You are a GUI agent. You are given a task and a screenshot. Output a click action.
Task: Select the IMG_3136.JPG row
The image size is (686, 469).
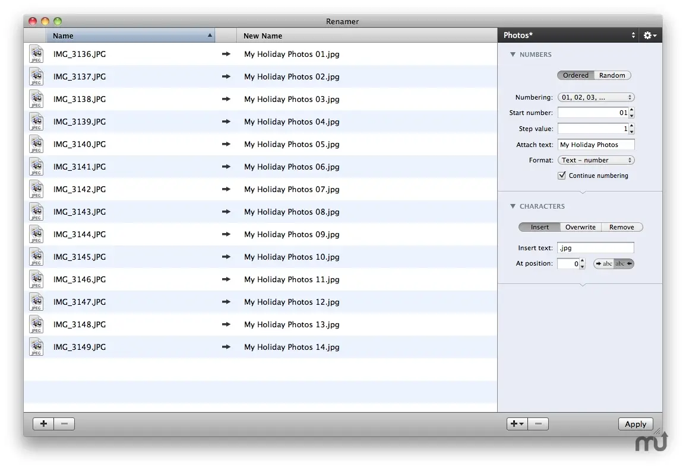point(260,54)
